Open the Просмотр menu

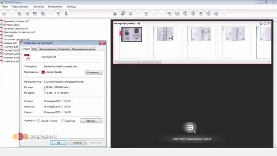(38, 6)
